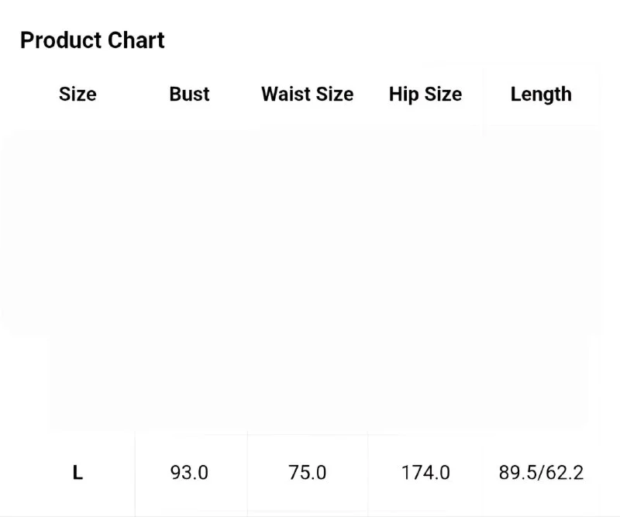
Task: Click the word Hip in the header
Action: (403, 95)
